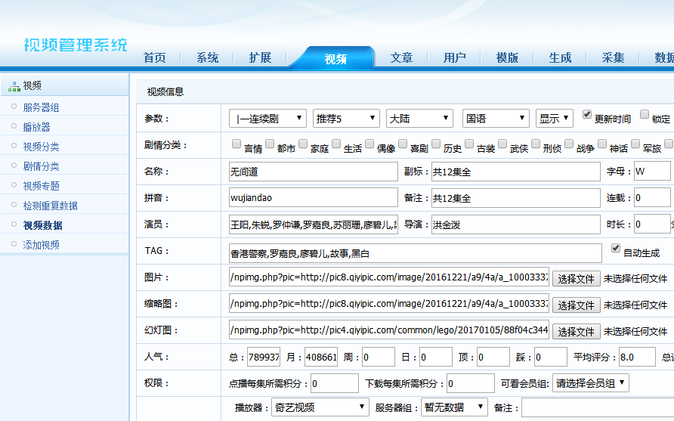The height and width of the screenshot is (421, 674).
Task: Click 选择文件 button for 图片
Action: click(x=576, y=279)
